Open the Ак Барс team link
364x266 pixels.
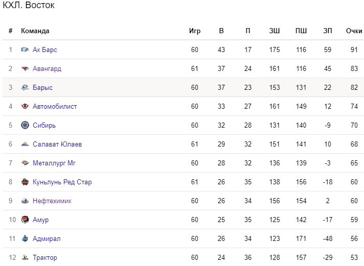tap(45, 50)
